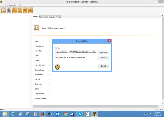The width and height of the screenshot is (164, 117).
Task: Click the 'Business Fax' field label
Action: coord(39,75)
